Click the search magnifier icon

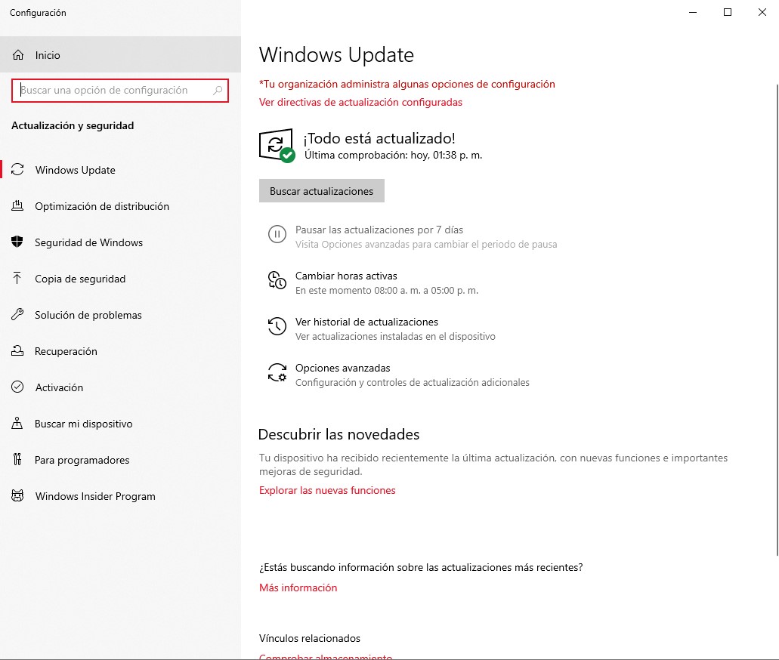(218, 91)
